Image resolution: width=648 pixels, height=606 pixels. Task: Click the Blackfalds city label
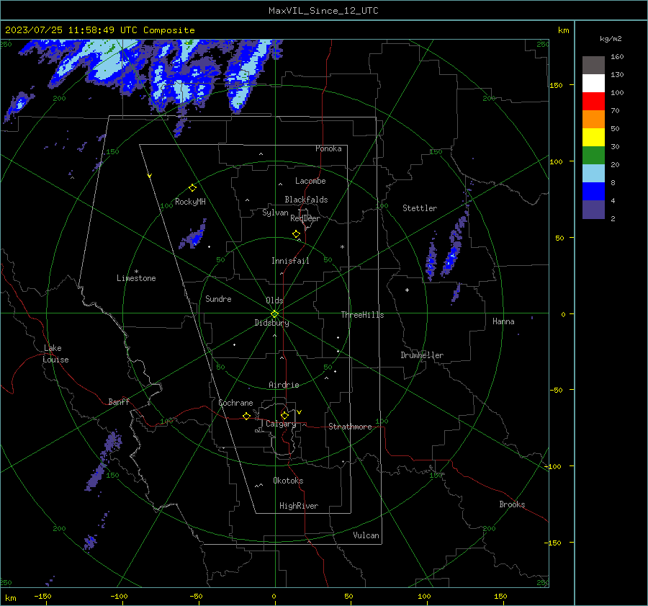pos(306,200)
